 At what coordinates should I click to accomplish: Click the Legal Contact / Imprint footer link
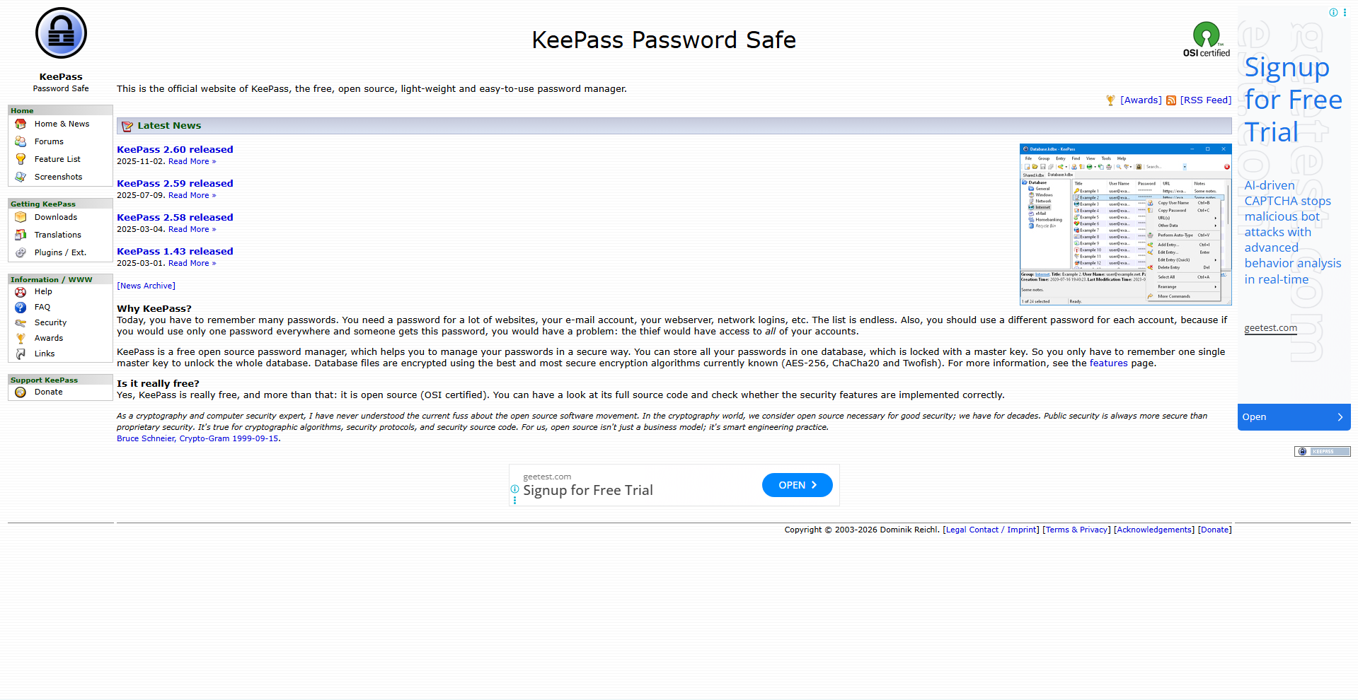990,529
